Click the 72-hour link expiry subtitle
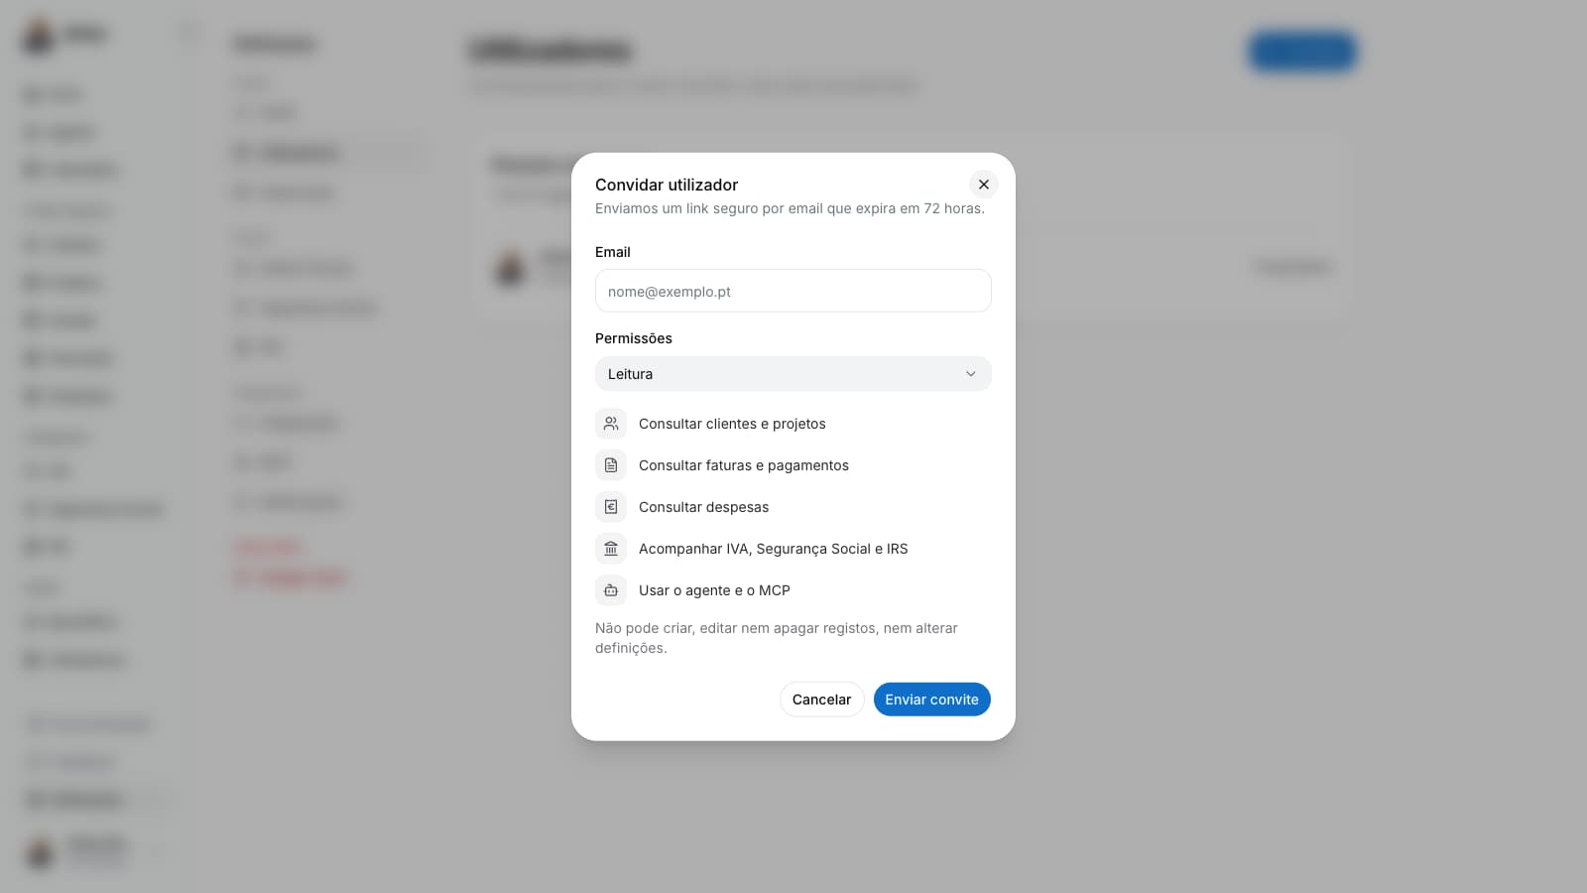This screenshot has height=893, width=1587. tap(790, 208)
